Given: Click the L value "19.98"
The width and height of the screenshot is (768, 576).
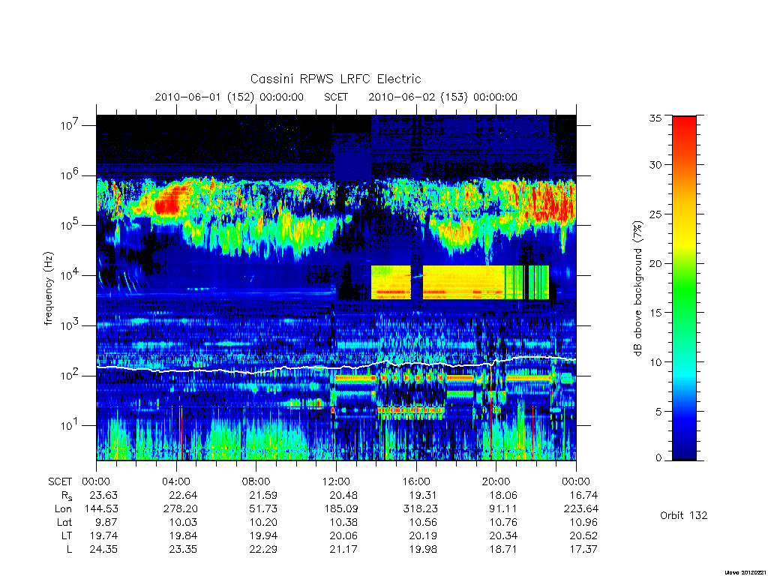Looking at the screenshot, I should (x=423, y=550).
